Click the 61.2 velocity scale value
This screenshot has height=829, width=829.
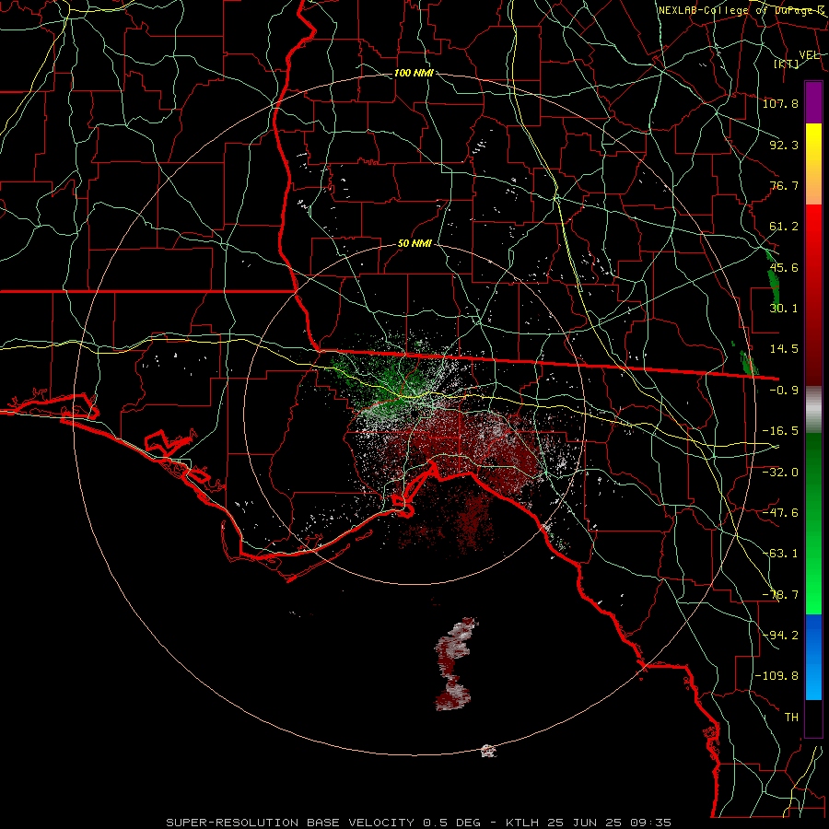click(x=784, y=227)
